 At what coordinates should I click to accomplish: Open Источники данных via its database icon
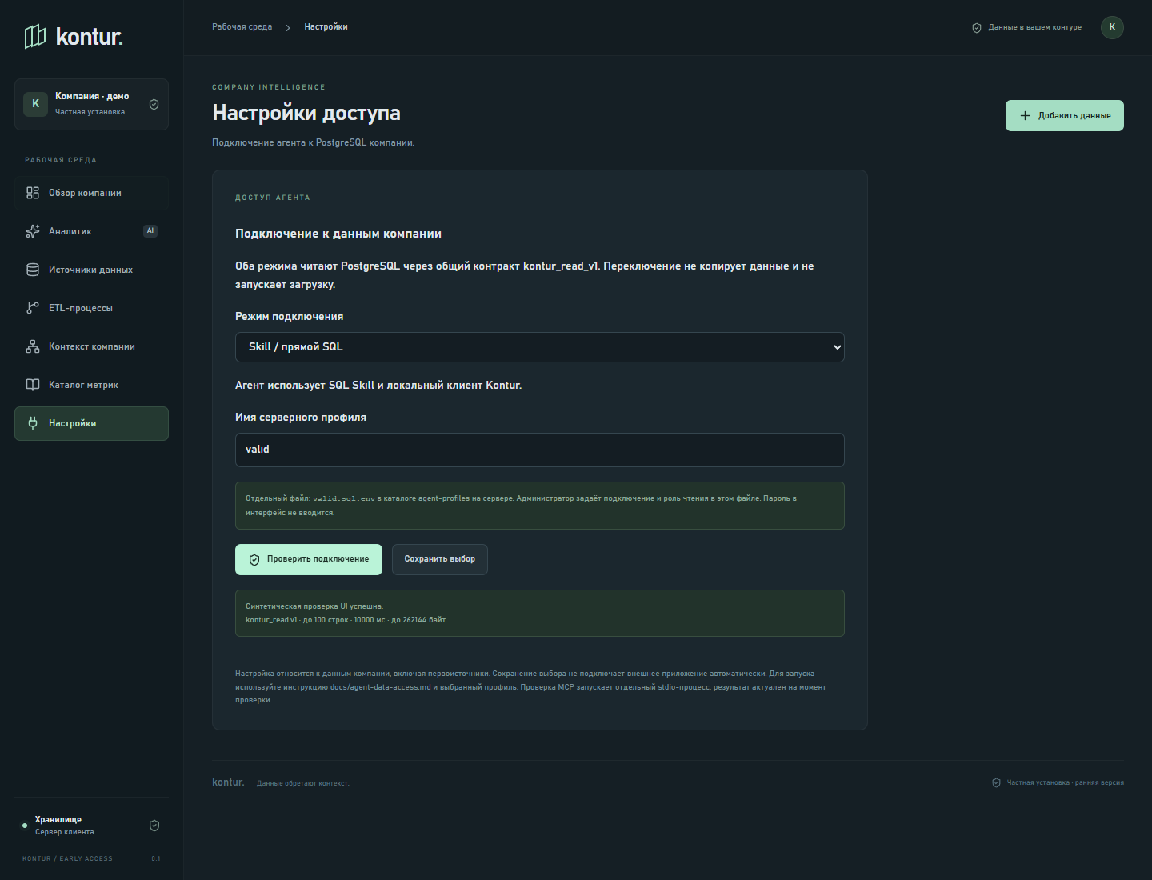click(x=33, y=270)
